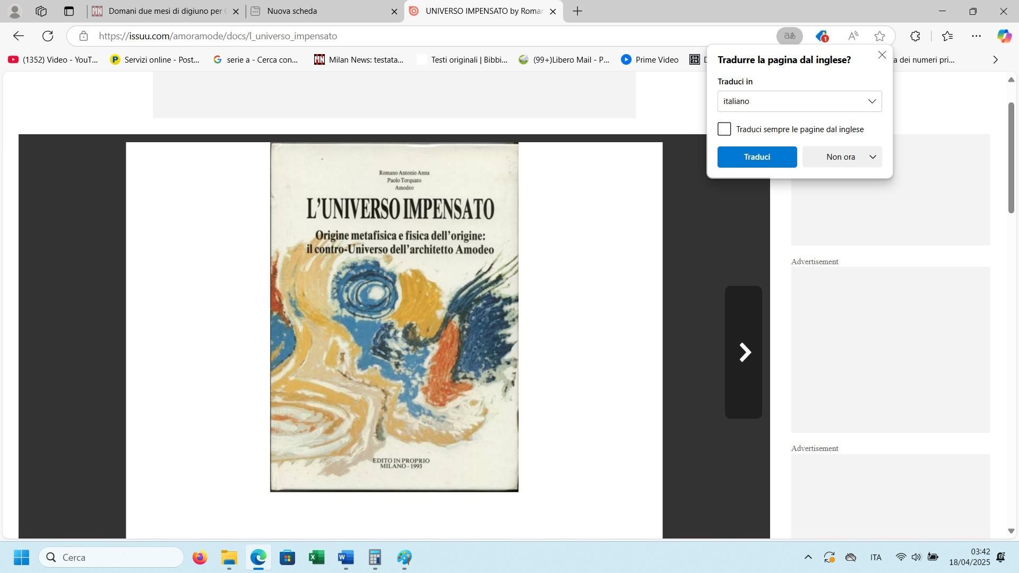1019x573 pixels.
Task: Expand the 'Non ora' options arrow
Action: coord(873,157)
